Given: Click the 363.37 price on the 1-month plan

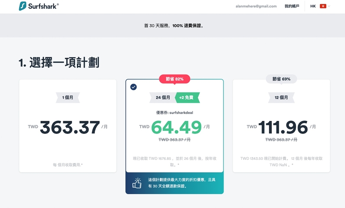Looking at the screenshot, I should click(x=70, y=127).
